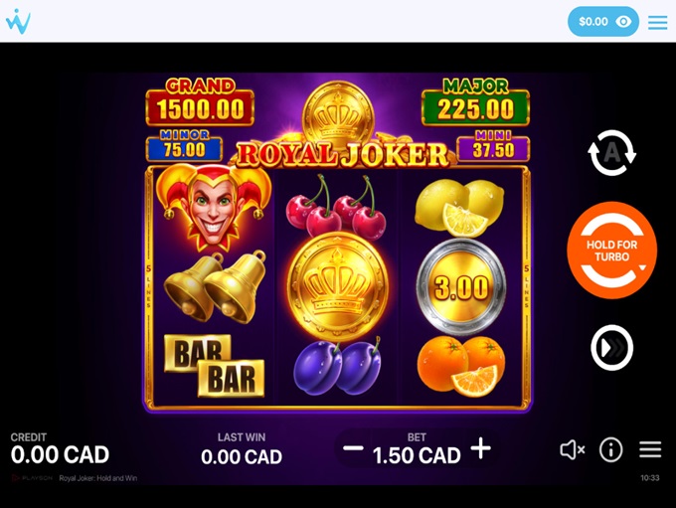Click the autoplay circular arrows icon

click(x=611, y=153)
